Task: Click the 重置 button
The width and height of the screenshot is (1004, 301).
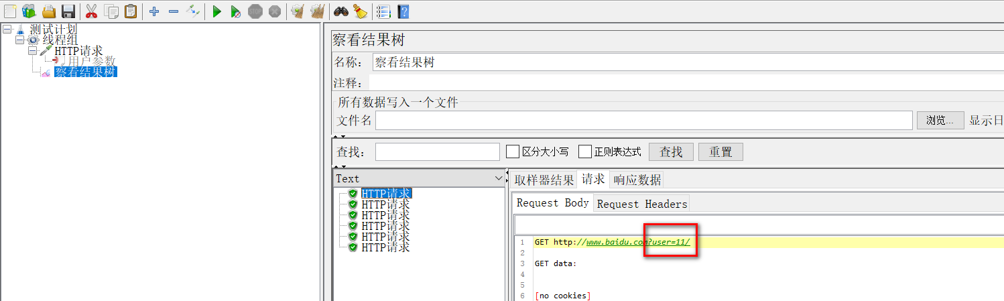Action: tap(720, 152)
